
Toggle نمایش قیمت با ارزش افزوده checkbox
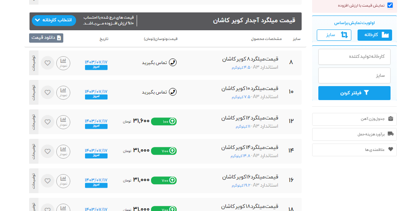tap(390, 5)
